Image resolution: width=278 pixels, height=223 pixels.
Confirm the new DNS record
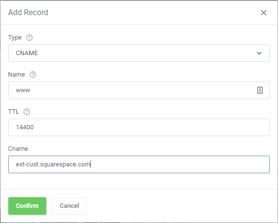click(27, 206)
